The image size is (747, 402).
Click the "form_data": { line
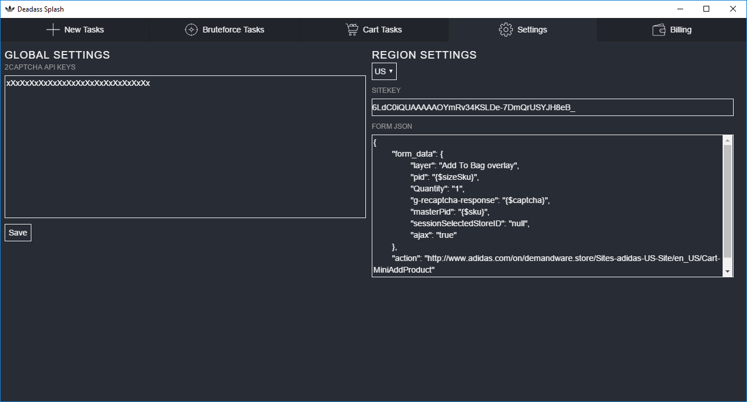[x=418, y=154]
